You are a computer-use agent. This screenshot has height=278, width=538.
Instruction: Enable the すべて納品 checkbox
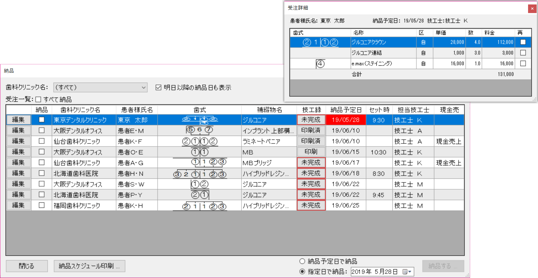click(38, 100)
